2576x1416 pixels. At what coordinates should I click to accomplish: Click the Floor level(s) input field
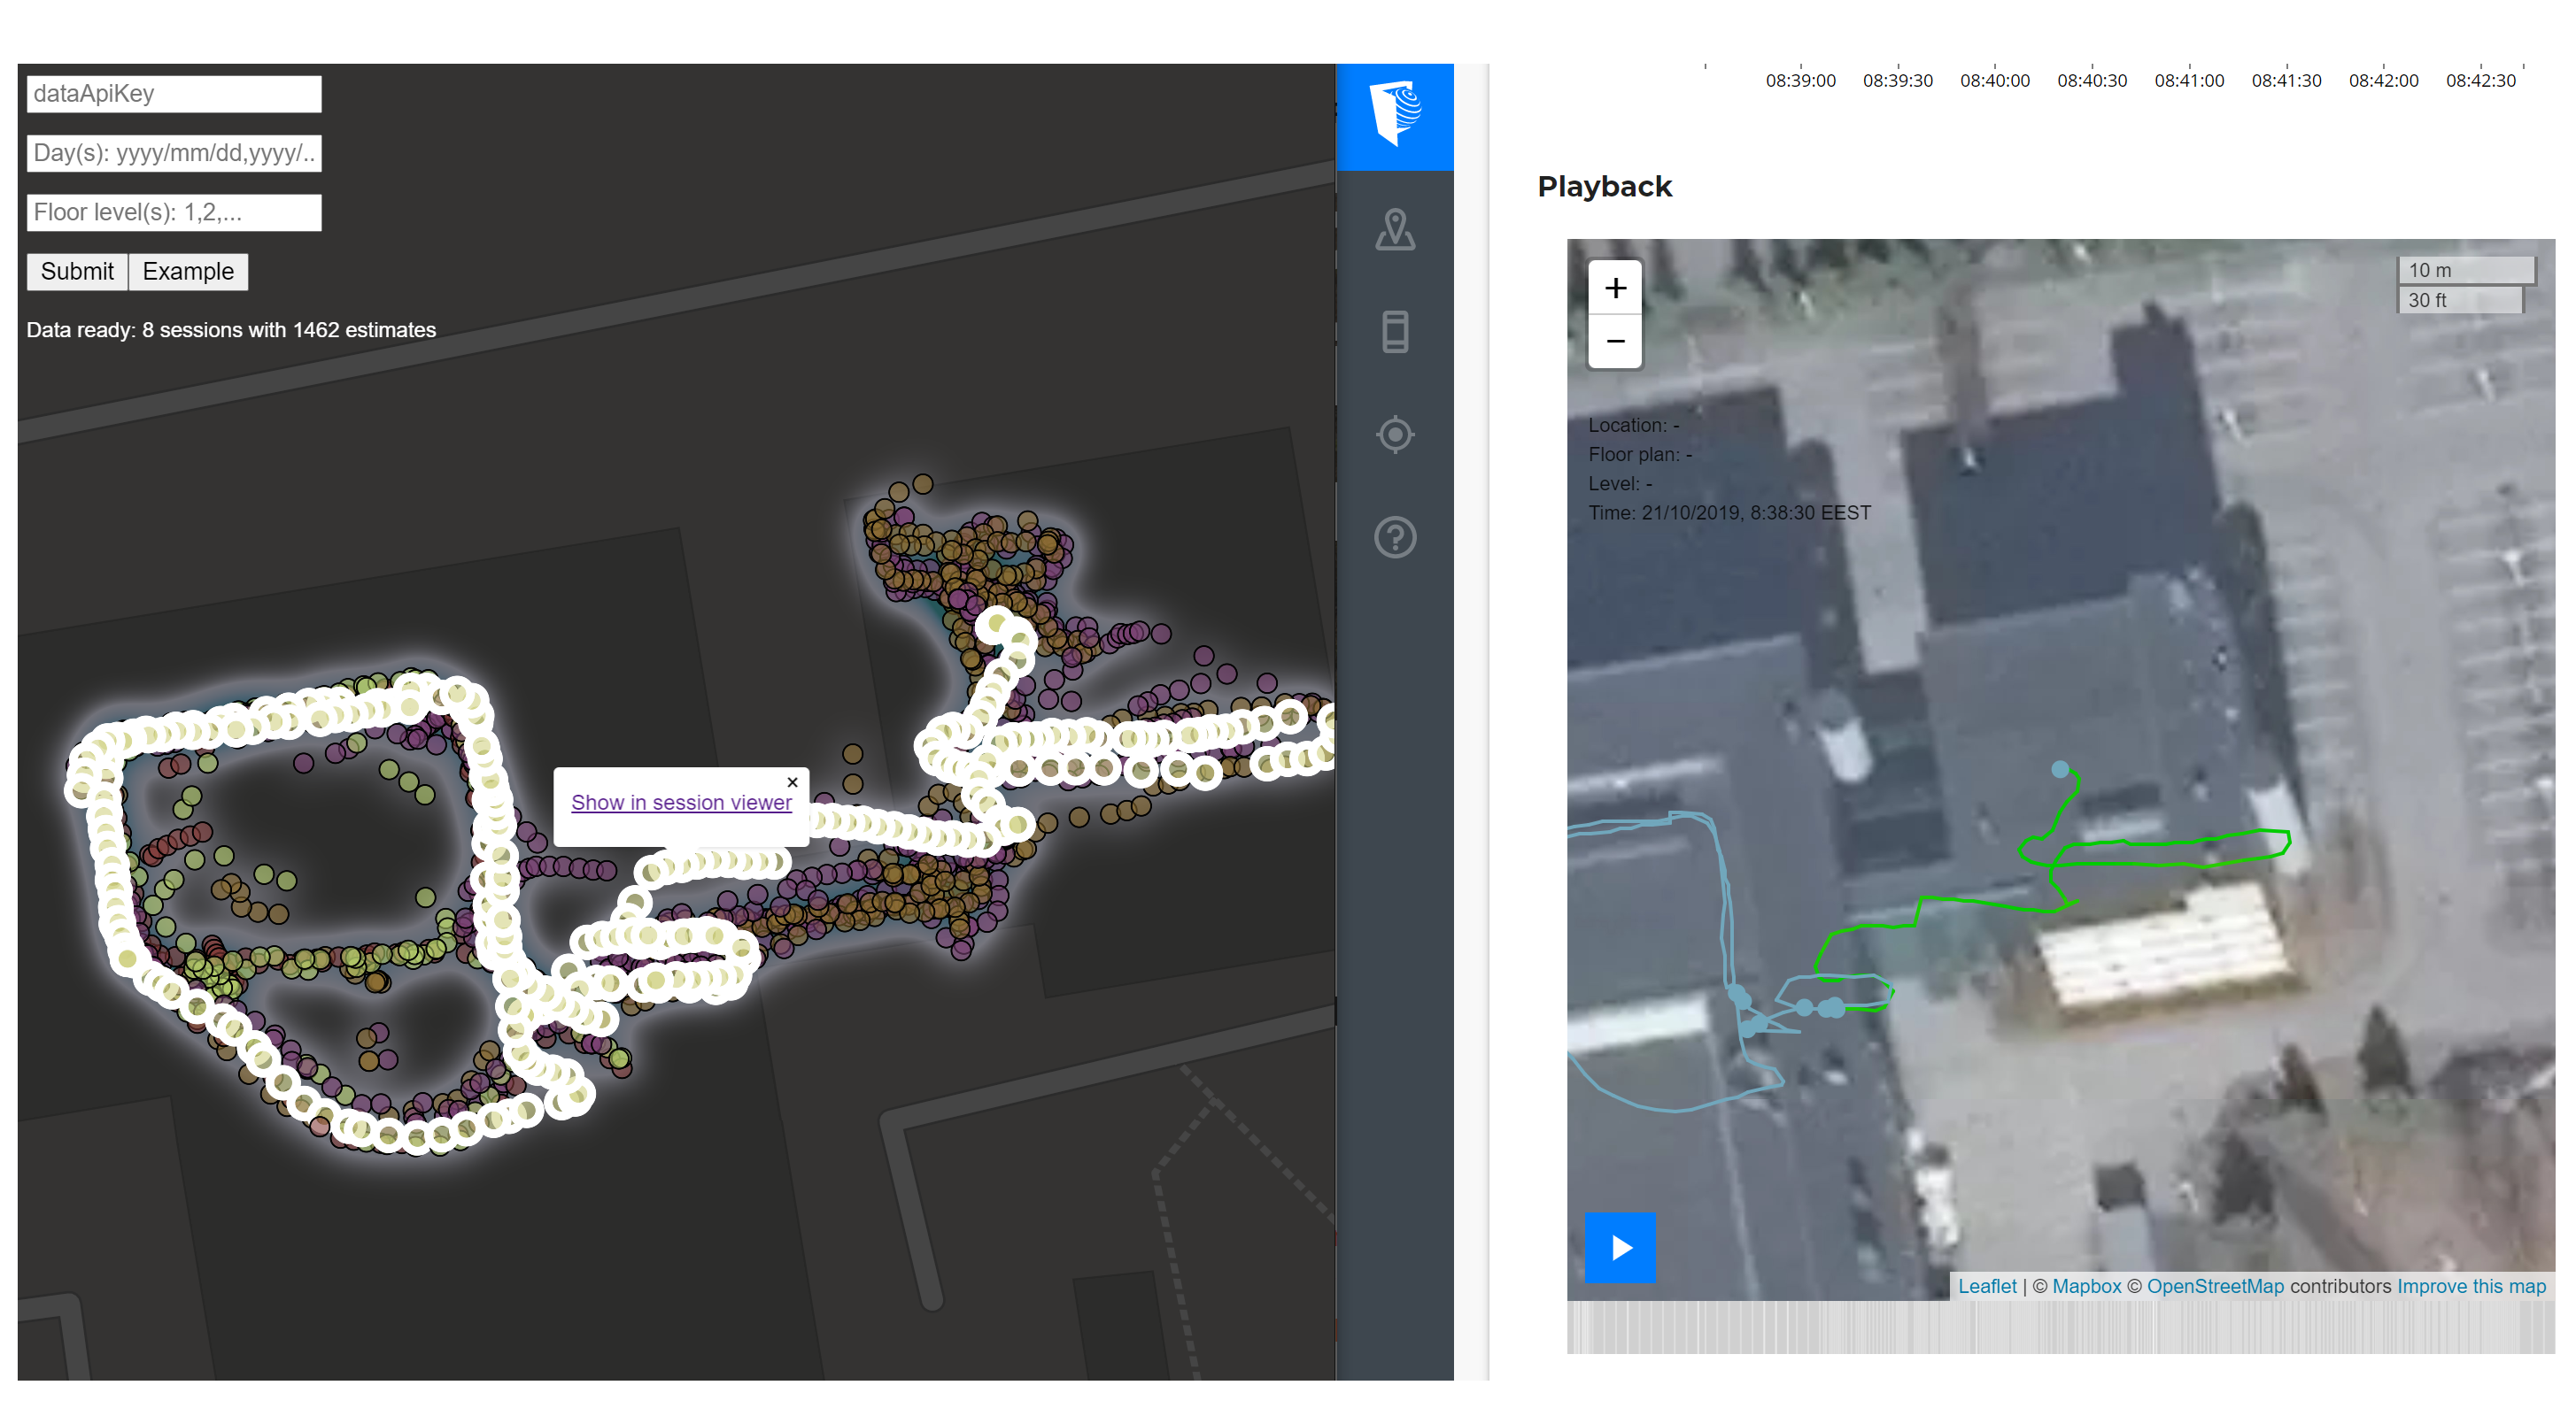click(174, 212)
